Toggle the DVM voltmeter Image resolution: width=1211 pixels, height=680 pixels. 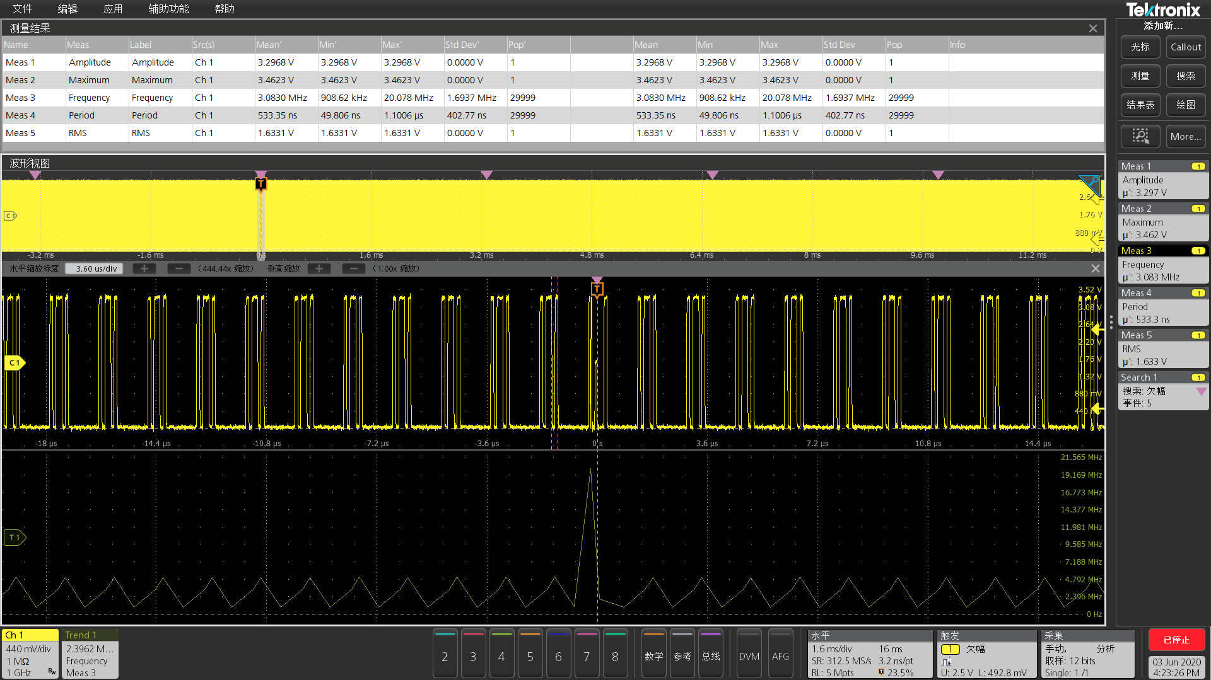[x=749, y=654]
